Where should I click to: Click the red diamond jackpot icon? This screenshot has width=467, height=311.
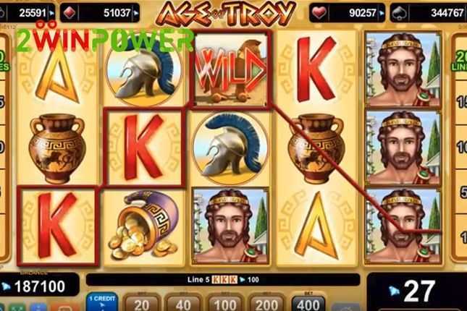click(x=69, y=13)
